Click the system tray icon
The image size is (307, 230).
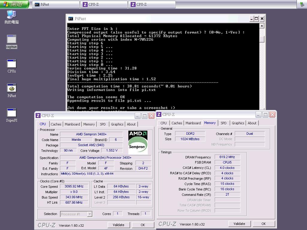302,4
